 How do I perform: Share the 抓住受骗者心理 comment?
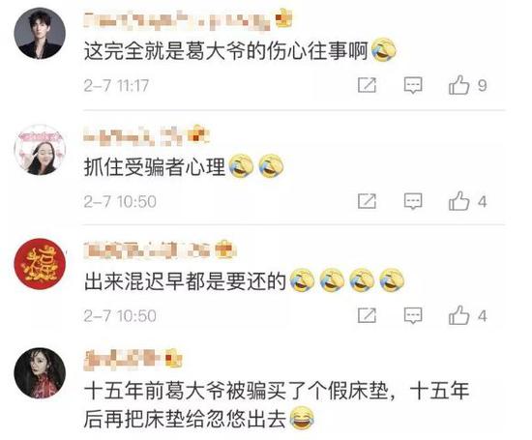(x=368, y=201)
